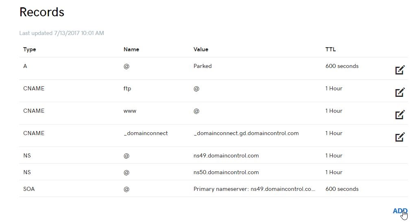This screenshot has width=417, height=223.
Task: Click the Primary nameserver SOA value
Action: pyautogui.click(x=254, y=189)
